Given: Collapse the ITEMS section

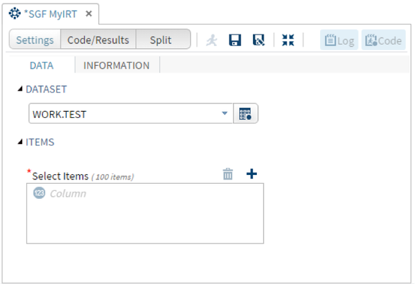Looking at the screenshot, I should pos(19,143).
